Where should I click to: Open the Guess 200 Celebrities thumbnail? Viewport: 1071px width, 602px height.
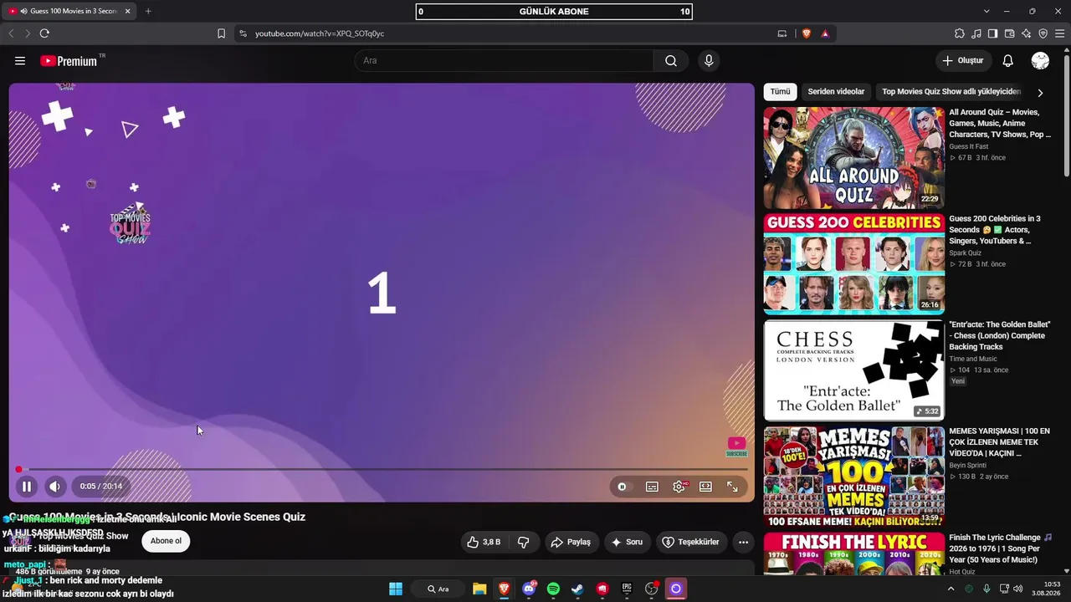click(x=854, y=263)
